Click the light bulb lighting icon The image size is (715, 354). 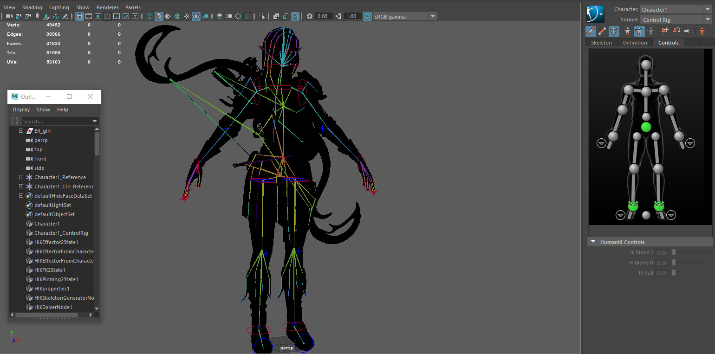[x=196, y=16]
